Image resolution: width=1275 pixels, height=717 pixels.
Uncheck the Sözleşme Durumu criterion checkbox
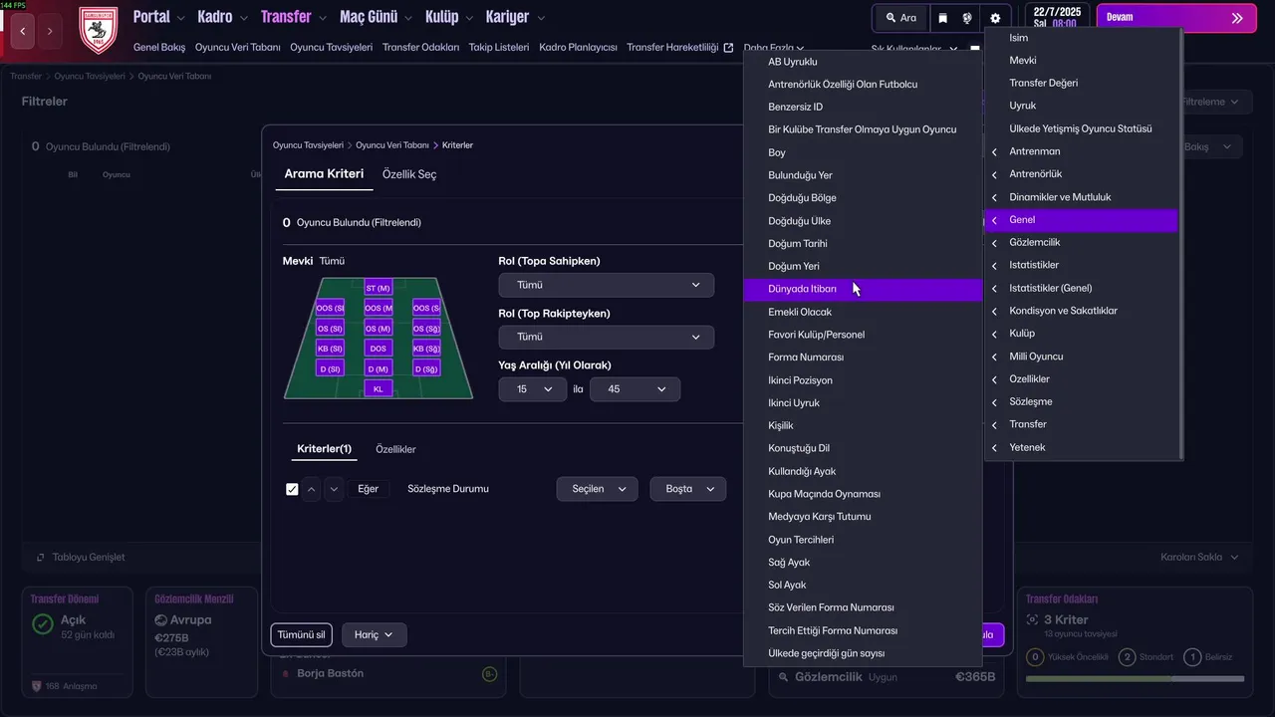pyautogui.click(x=292, y=489)
